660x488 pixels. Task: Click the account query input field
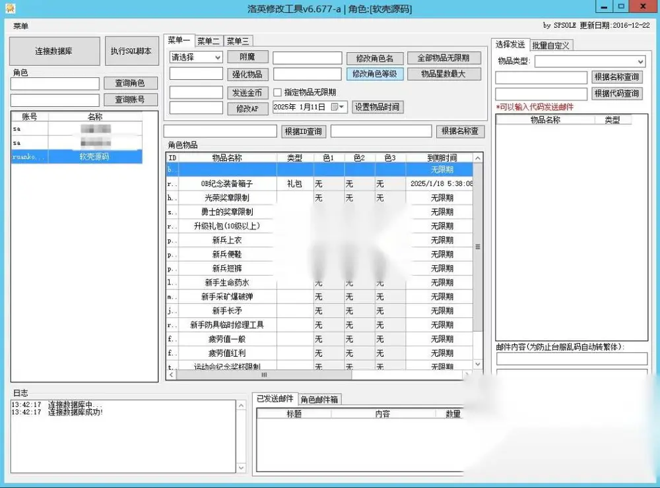(55, 100)
